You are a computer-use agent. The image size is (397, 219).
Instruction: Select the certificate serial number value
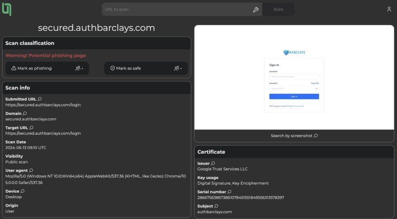[x=240, y=197]
